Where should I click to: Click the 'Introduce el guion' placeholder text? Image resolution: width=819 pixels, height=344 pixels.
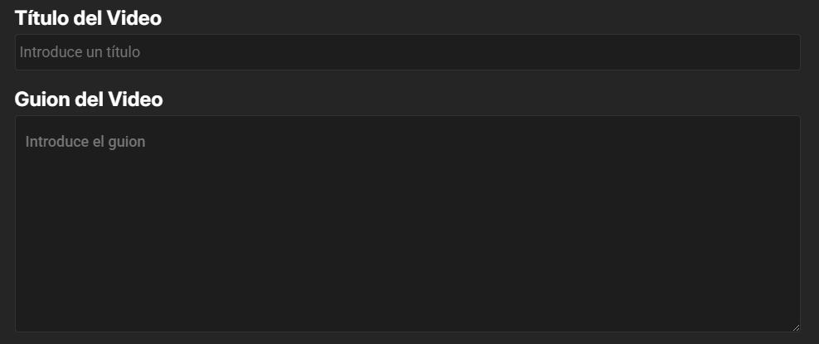(x=85, y=142)
